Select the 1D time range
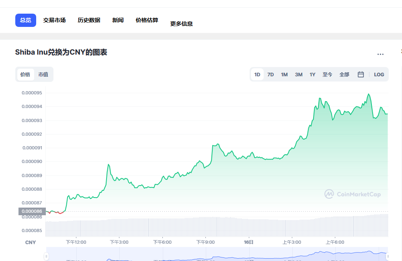402x261 pixels. 257,74
